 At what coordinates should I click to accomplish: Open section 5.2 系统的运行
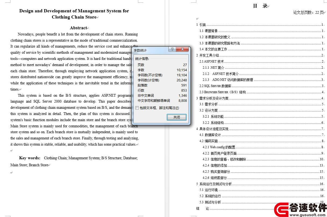pyautogui.click(x=262, y=196)
